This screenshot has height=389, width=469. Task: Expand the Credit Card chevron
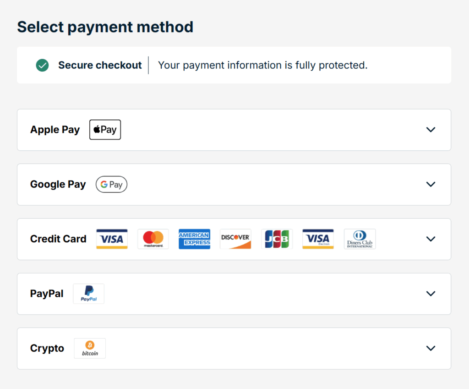click(x=431, y=239)
